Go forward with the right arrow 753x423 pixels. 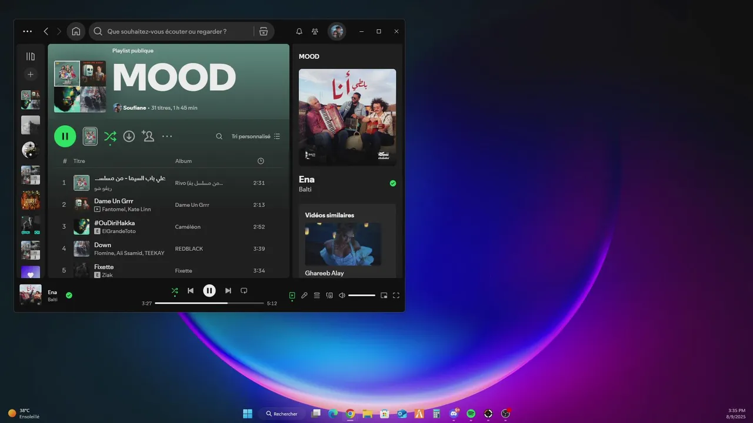coord(59,31)
